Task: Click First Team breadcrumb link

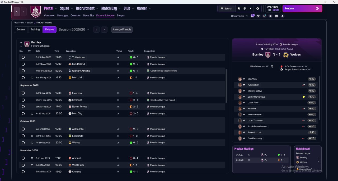Action: pyautogui.click(x=19, y=23)
